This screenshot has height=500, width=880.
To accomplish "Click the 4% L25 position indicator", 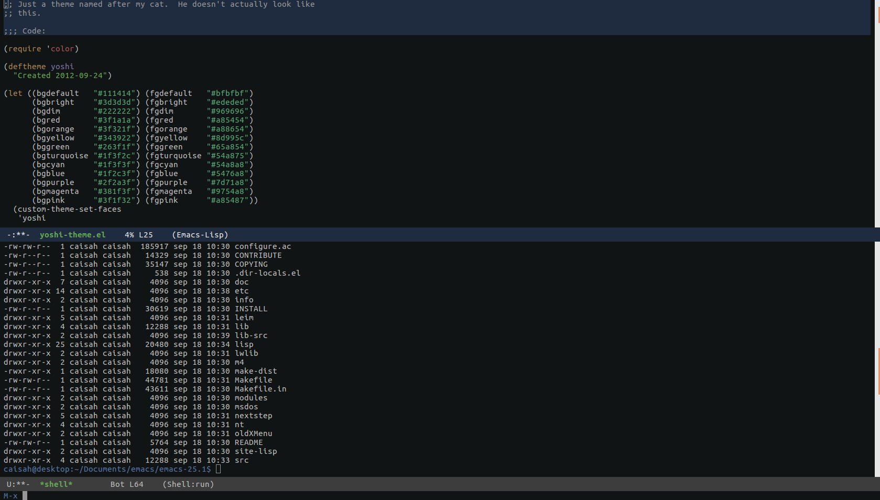I will [x=139, y=235].
